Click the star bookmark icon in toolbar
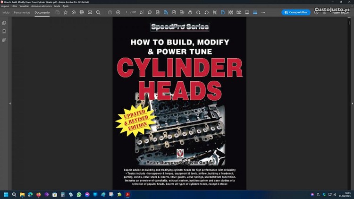The width and height of the screenshot is (354, 199). (66, 12)
